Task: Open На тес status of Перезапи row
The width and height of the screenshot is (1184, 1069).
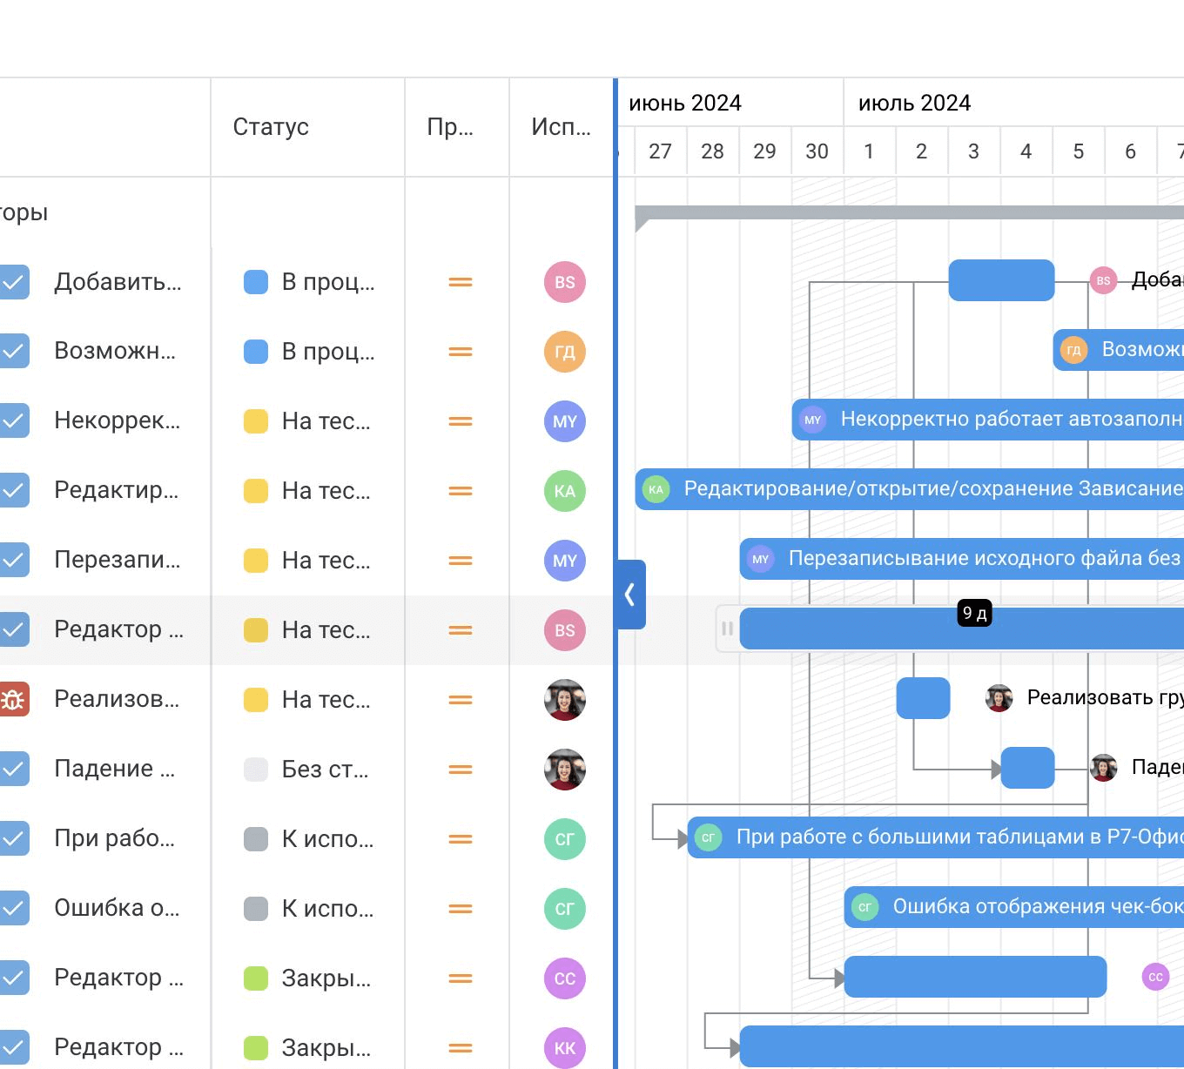Action: pyautogui.click(x=307, y=561)
